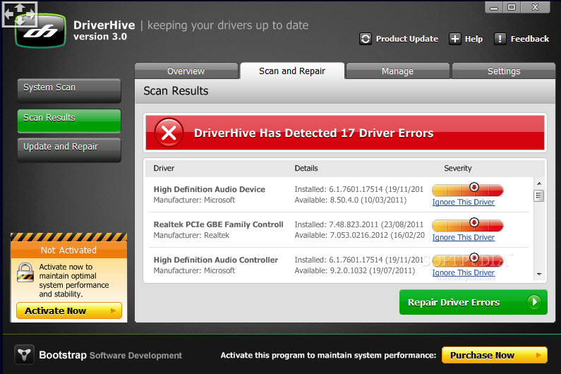This screenshot has width=561, height=374.
Task: Ignore the Realtek PCIe GBE driver
Action: click(464, 237)
